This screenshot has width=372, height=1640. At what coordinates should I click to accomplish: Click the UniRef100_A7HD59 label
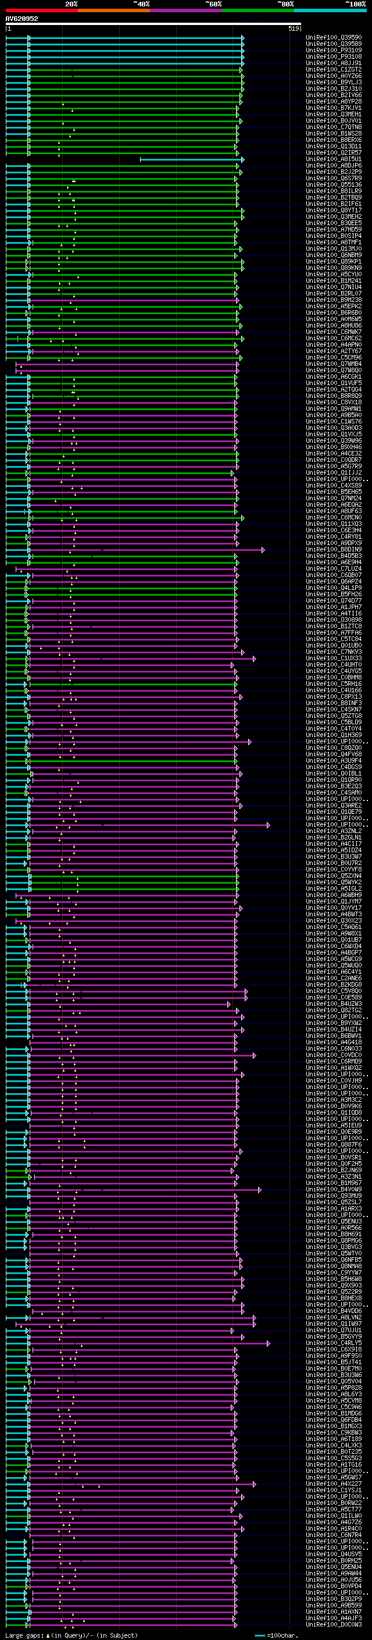(334, 229)
